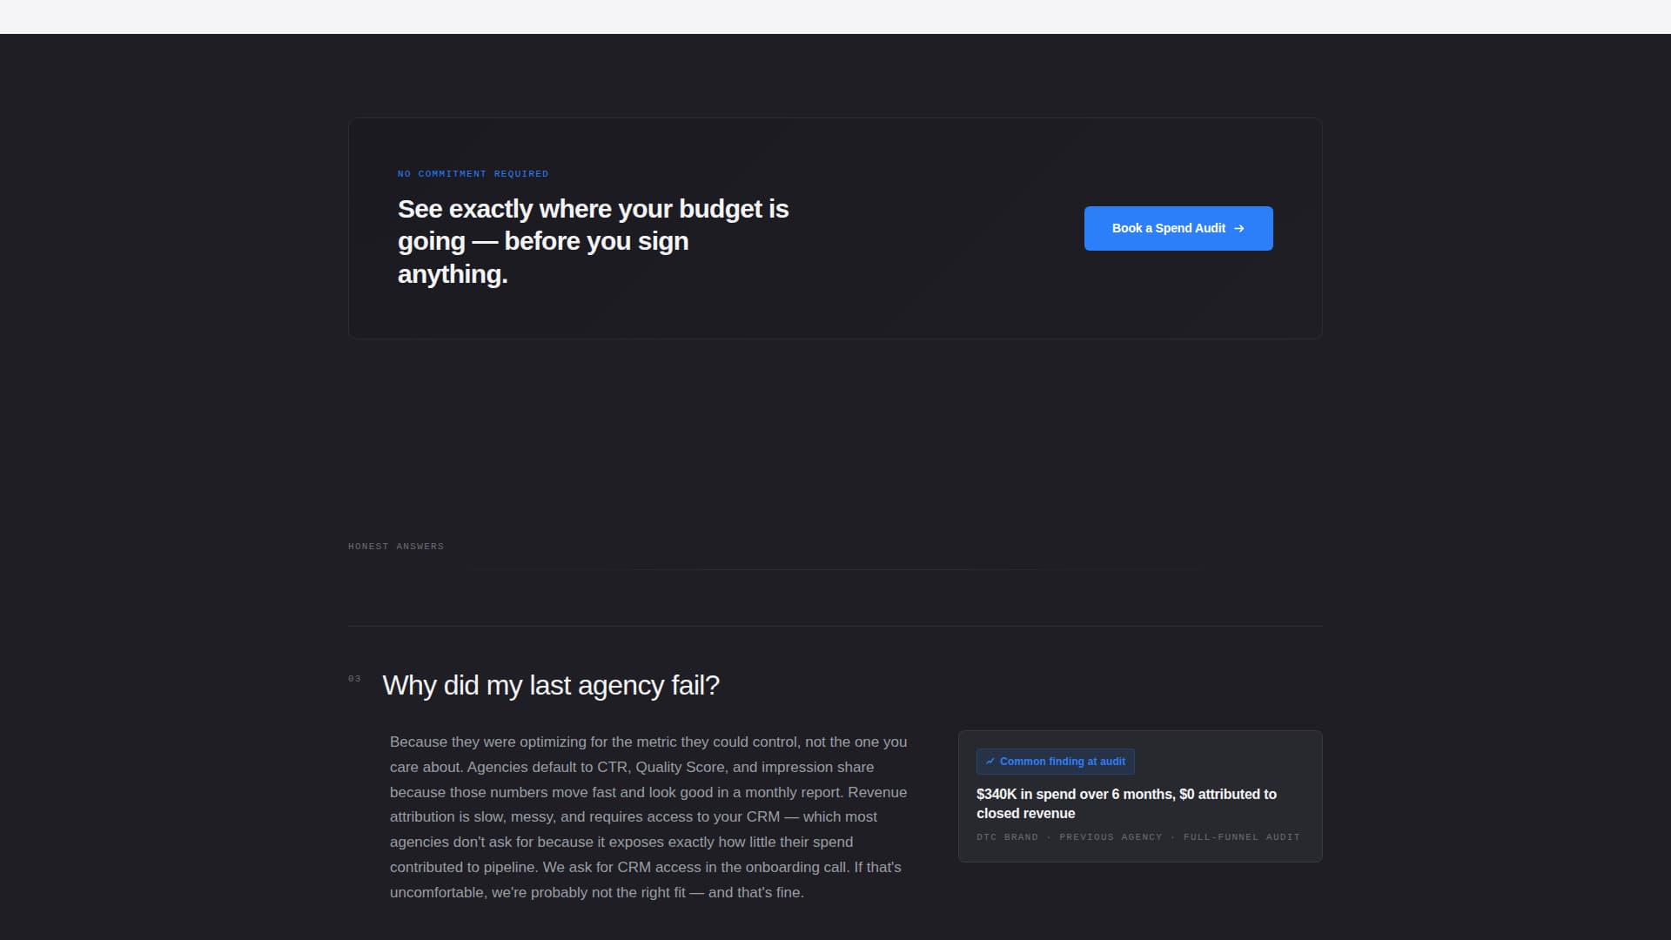Open the 'Why did my last agency fail?' question
Viewport: 1671px width, 940px height.
pyautogui.click(x=551, y=685)
